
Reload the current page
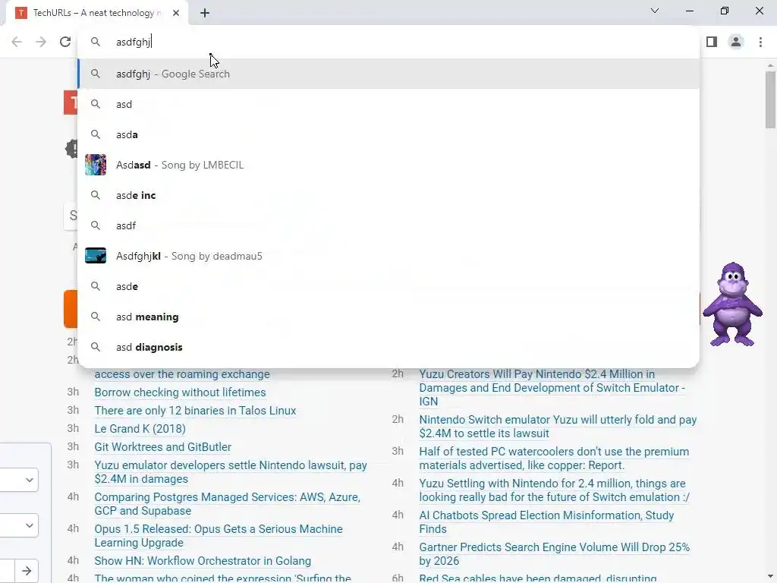(65, 42)
